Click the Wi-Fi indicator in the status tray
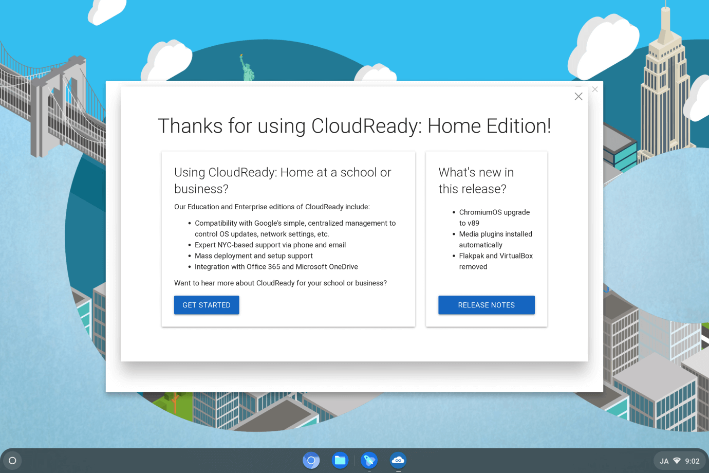 point(676,460)
